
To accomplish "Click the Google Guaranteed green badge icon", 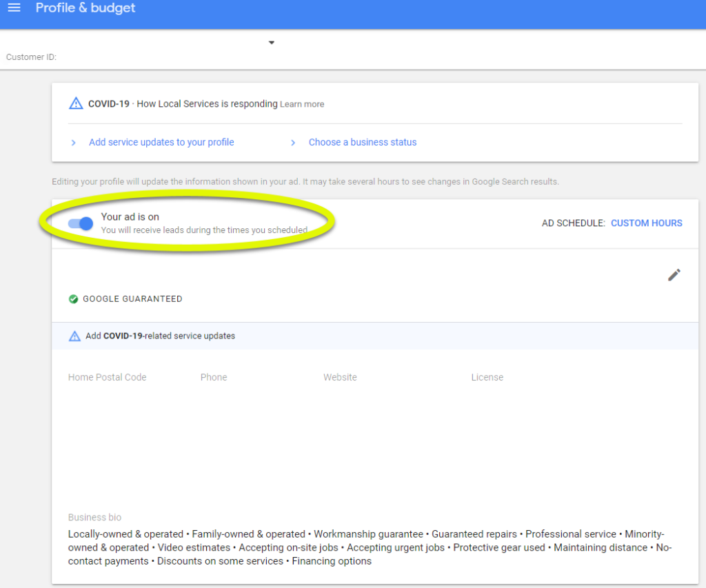I will point(73,298).
